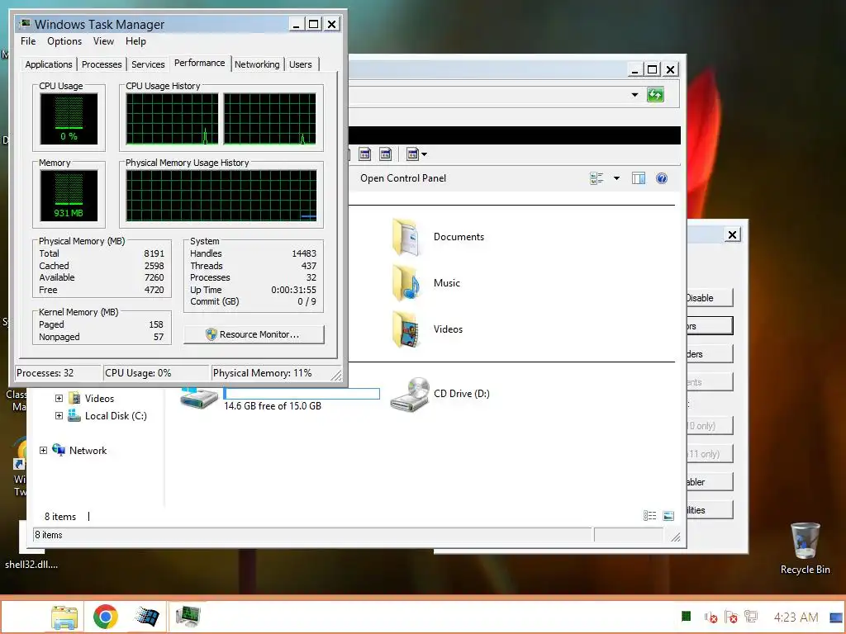Image resolution: width=846 pixels, height=634 pixels.
Task: Select Videos in the navigation tree
Action: tap(99, 399)
